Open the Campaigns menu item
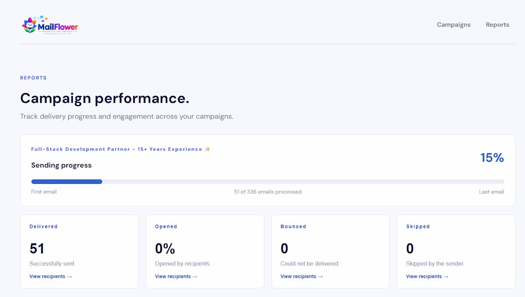 454,25
